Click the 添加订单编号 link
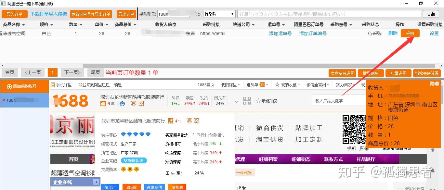 point(313,33)
